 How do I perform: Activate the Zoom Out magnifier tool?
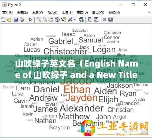(x=45, y=19)
